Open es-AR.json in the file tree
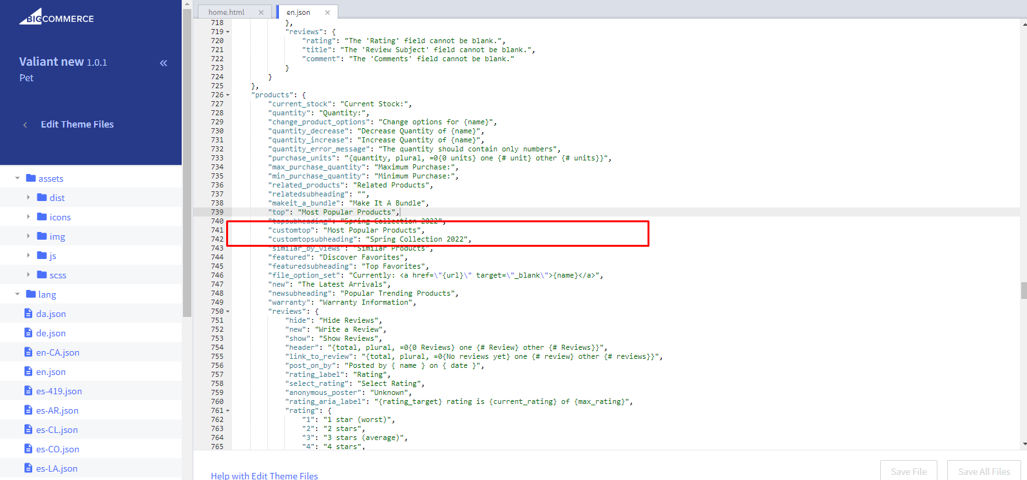Screen dimensions: 1027x480 pyautogui.click(x=57, y=410)
